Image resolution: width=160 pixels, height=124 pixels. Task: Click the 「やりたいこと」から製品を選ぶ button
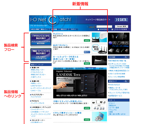click(x=41, y=39)
